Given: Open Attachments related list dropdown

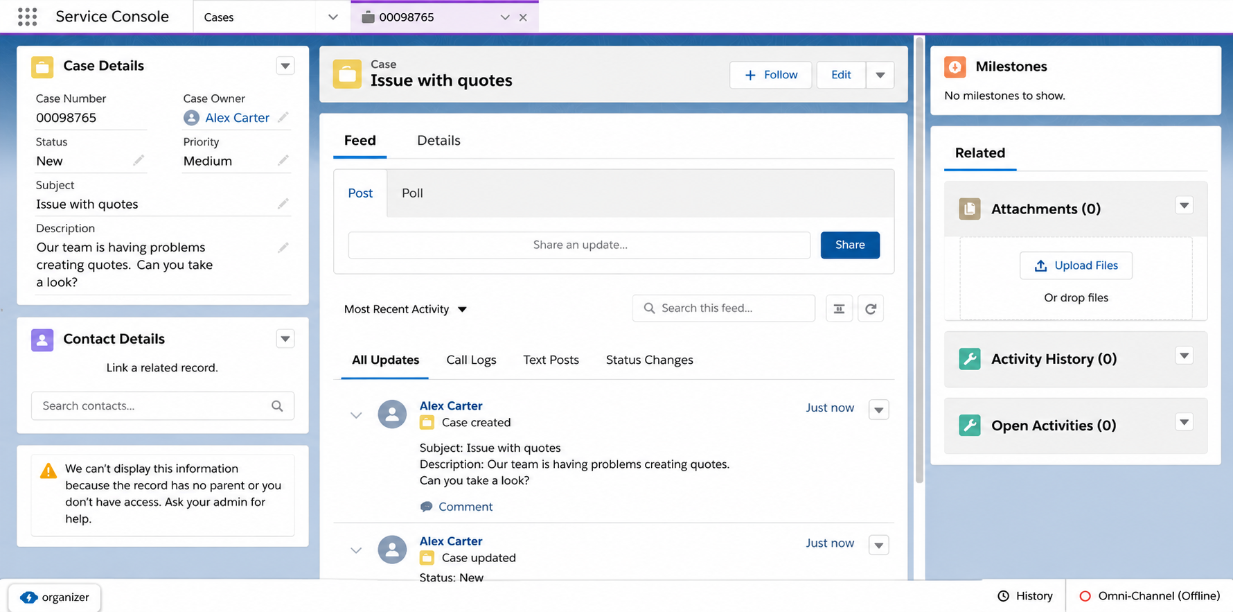Looking at the screenshot, I should point(1185,205).
